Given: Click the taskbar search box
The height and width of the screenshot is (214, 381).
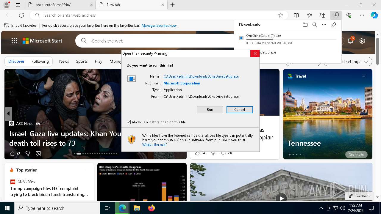Looking at the screenshot, I should click(57, 208).
